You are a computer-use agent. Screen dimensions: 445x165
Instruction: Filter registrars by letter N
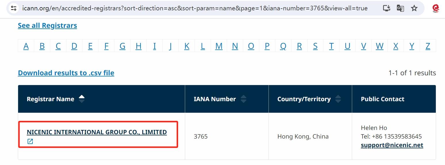coord(235,46)
